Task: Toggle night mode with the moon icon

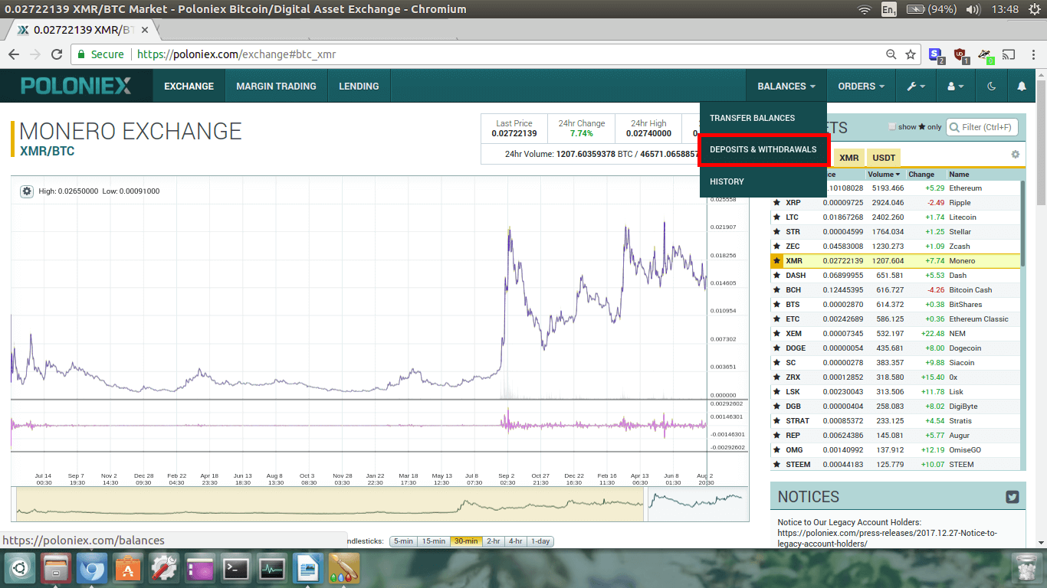Action: coord(991,87)
